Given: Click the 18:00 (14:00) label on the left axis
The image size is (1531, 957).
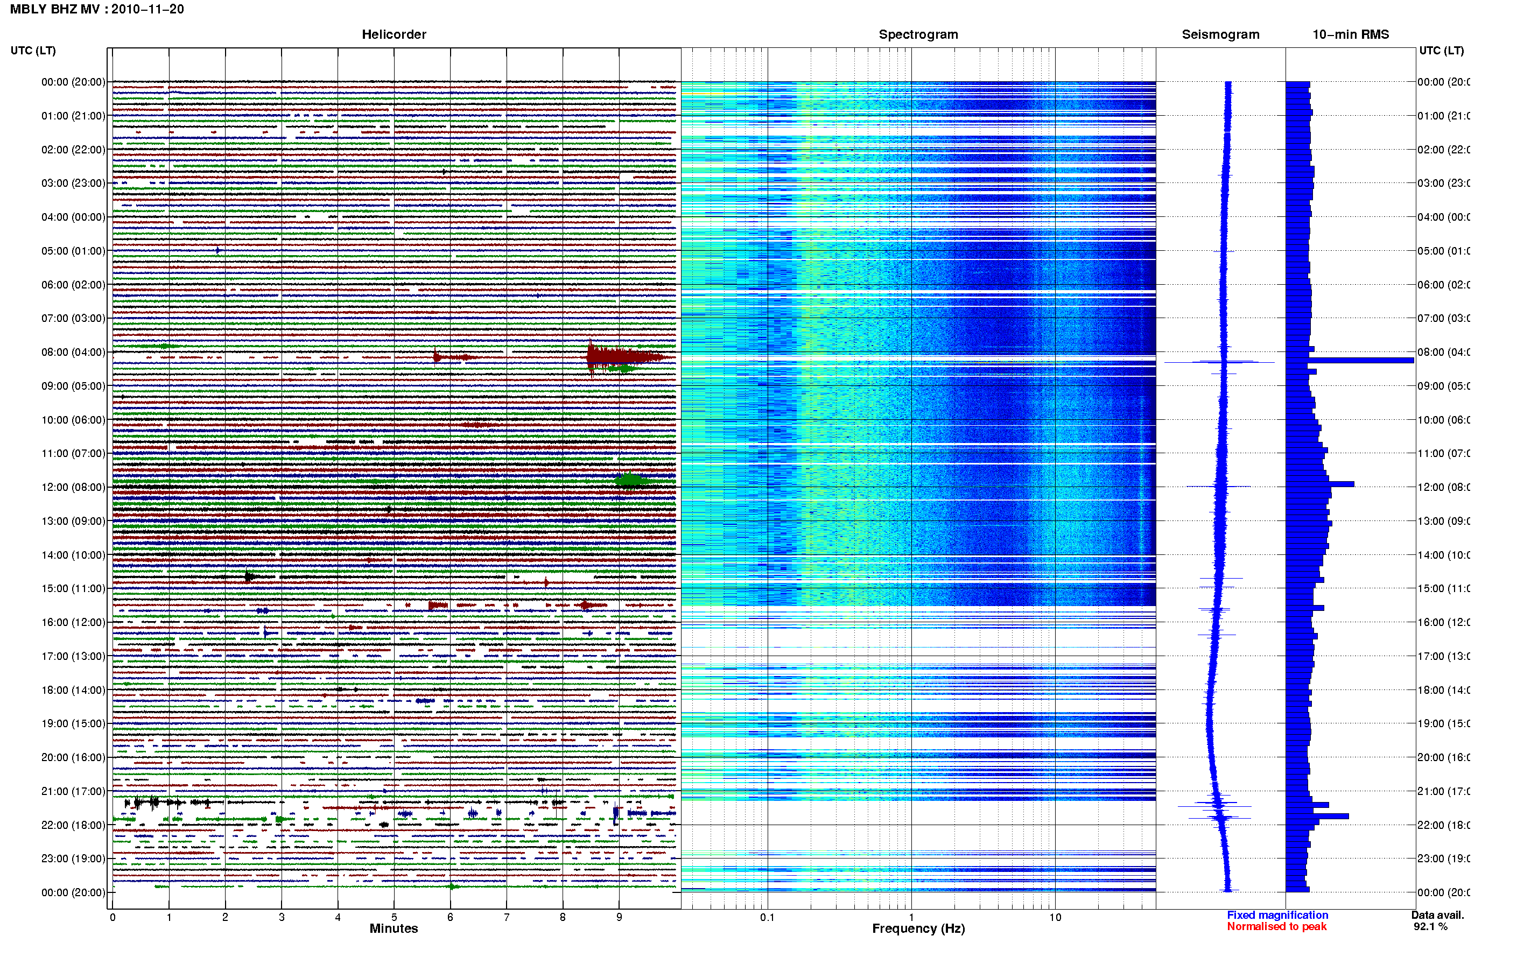Looking at the screenshot, I should (x=73, y=690).
